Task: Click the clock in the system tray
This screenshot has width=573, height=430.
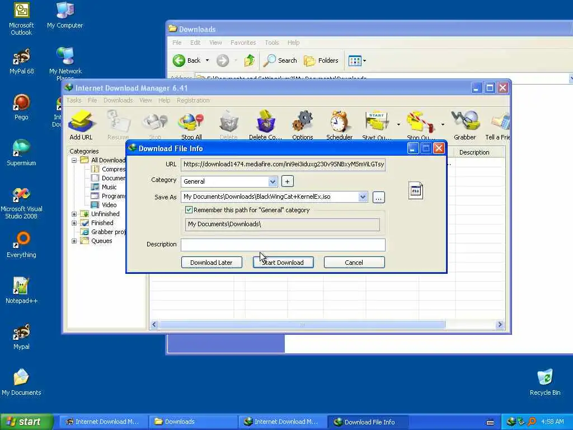Action: tap(552, 422)
